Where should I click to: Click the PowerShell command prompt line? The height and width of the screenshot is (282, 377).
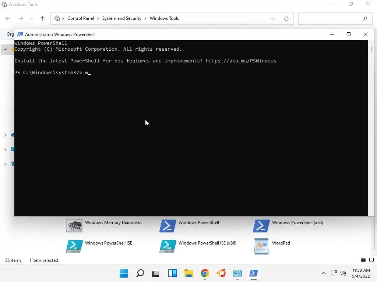[x=53, y=72]
